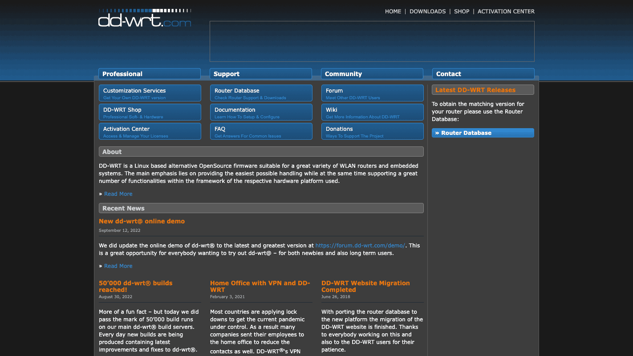Select the Contact tab
The image size is (633, 356).
pos(483,74)
